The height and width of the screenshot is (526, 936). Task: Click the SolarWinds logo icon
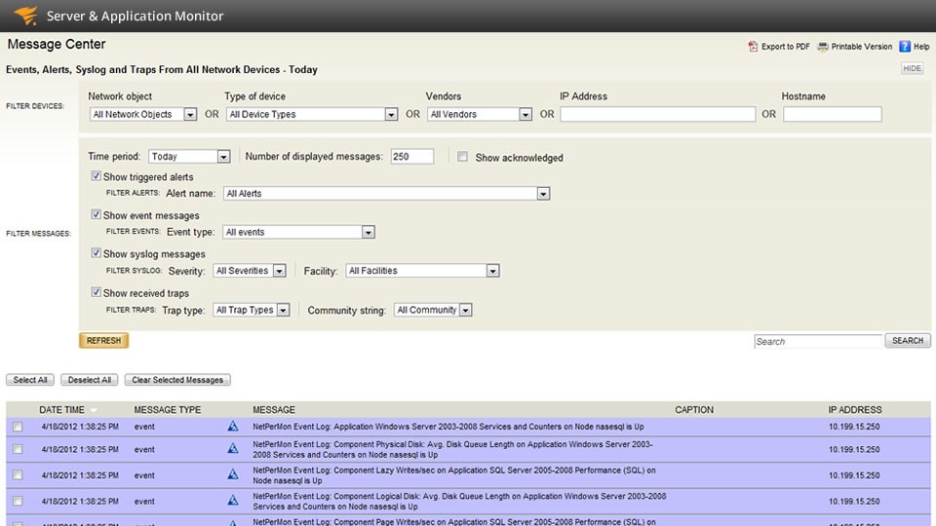tap(25, 16)
